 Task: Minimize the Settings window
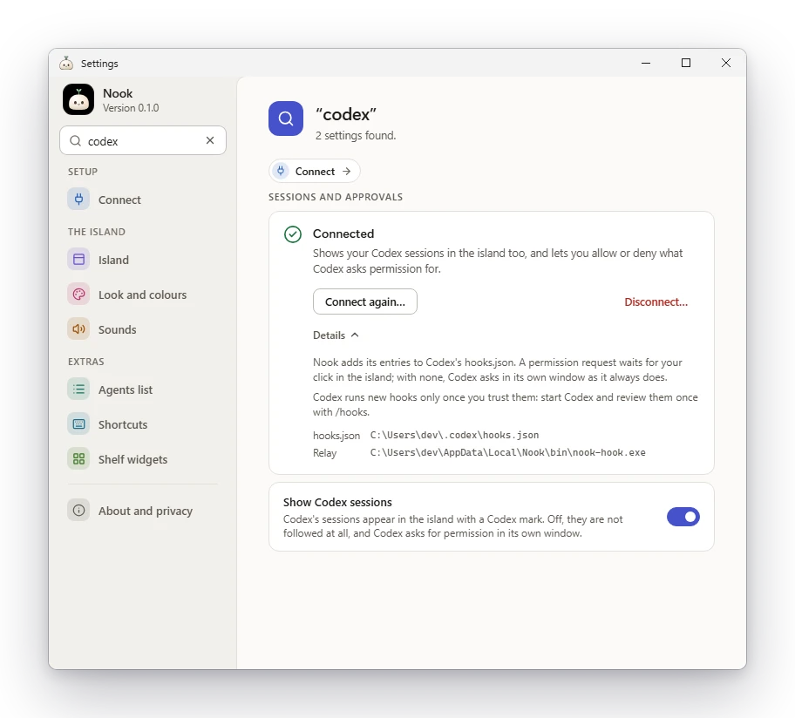click(x=646, y=63)
